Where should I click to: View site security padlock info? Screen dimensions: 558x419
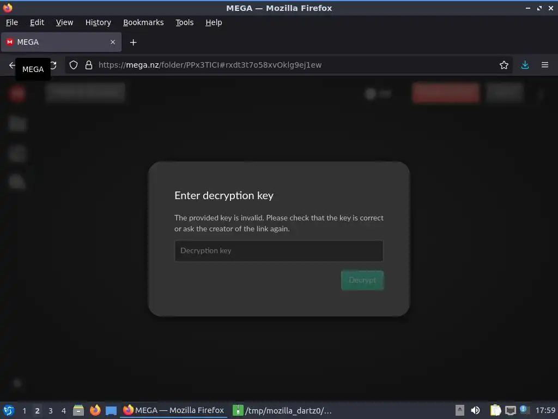(89, 65)
